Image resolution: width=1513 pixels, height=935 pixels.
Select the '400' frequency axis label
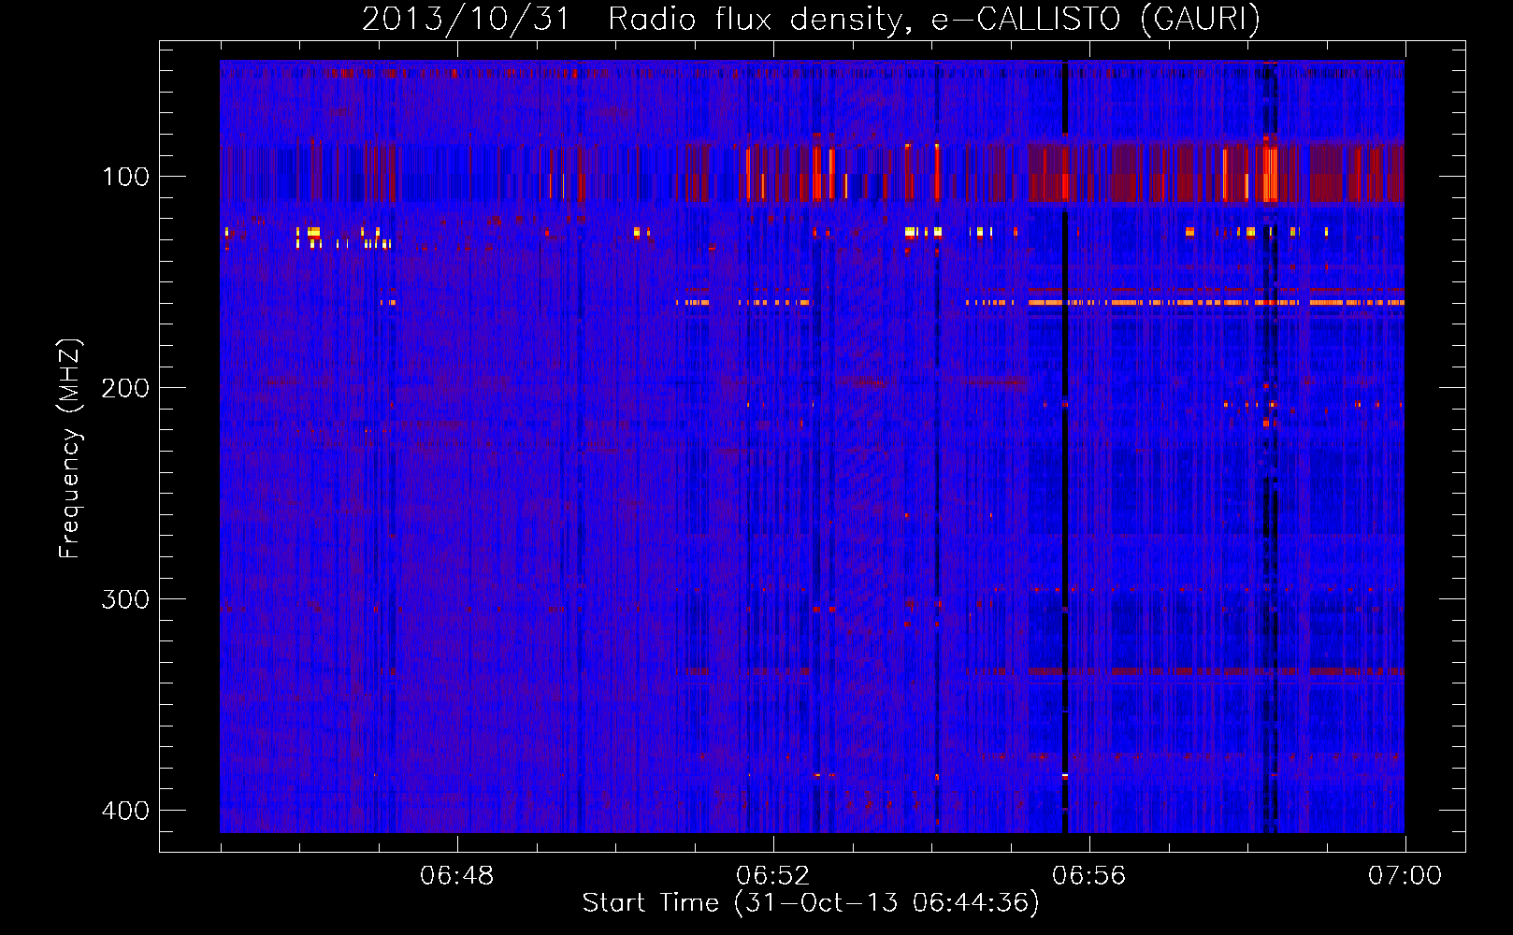(x=125, y=811)
